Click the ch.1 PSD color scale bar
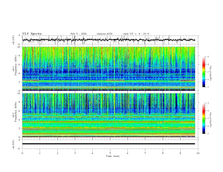The height and width of the screenshot is (172, 223). coord(204,72)
